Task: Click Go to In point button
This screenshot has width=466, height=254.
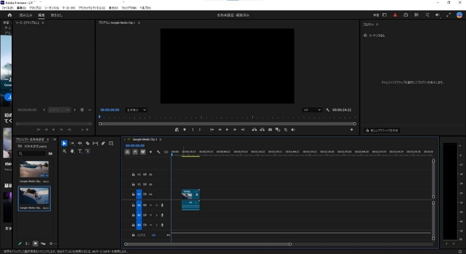Action: click(x=212, y=130)
